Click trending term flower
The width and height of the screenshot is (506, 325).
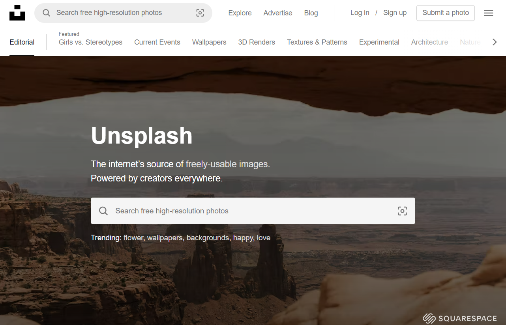[x=133, y=238]
